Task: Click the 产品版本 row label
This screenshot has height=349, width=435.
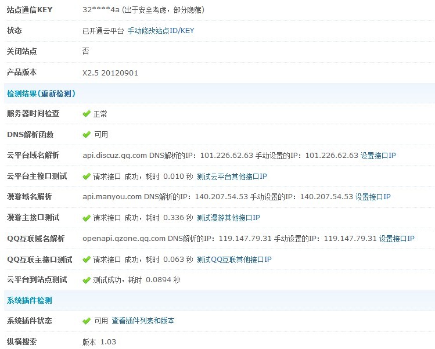Action: click(22, 73)
